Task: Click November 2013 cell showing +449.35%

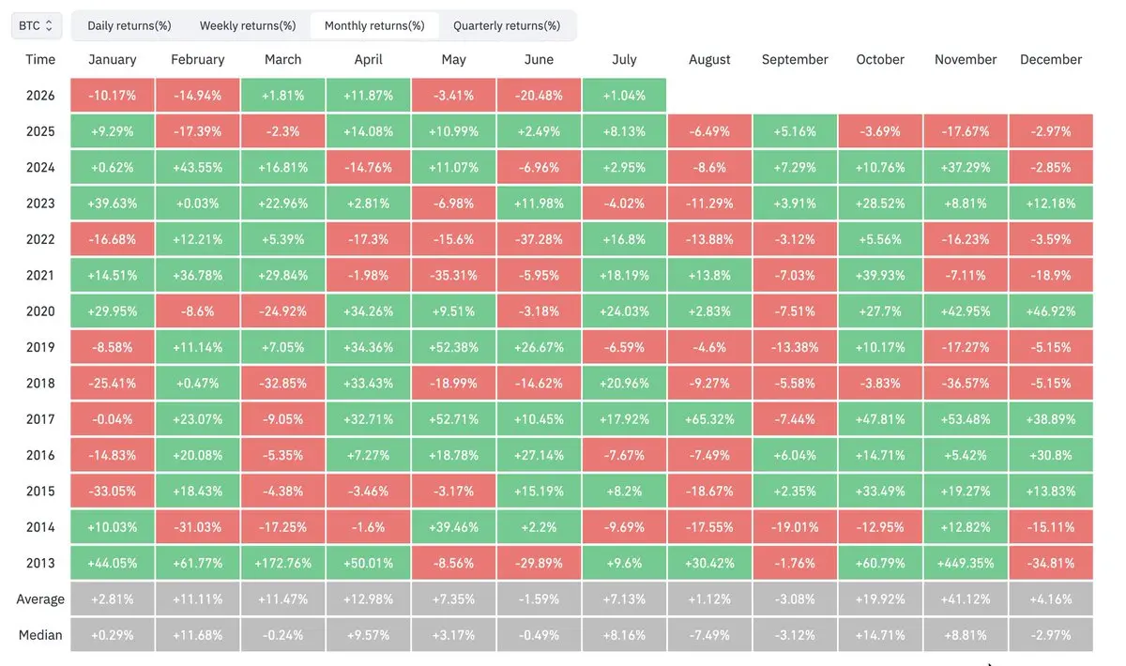Action: coord(966,564)
